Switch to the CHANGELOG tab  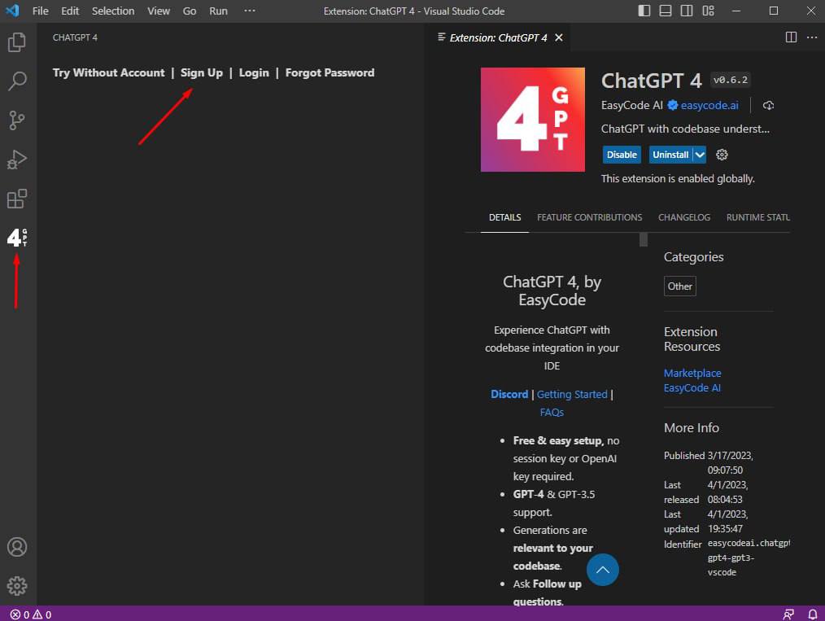pos(684,217)
